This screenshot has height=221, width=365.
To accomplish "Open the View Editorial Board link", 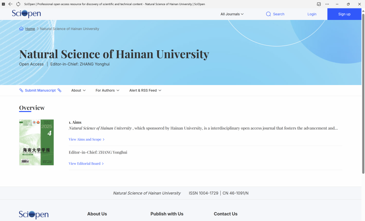I will click(86, 164).
